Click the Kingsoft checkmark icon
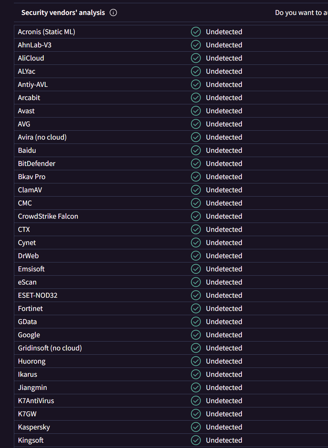Viewport: 328px width, 448px height. pyautogui.click(x=196, y=440)
